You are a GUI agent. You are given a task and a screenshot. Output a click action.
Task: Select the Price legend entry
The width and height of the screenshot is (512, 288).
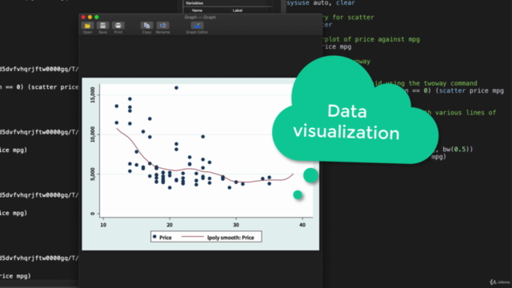(162, 238)
